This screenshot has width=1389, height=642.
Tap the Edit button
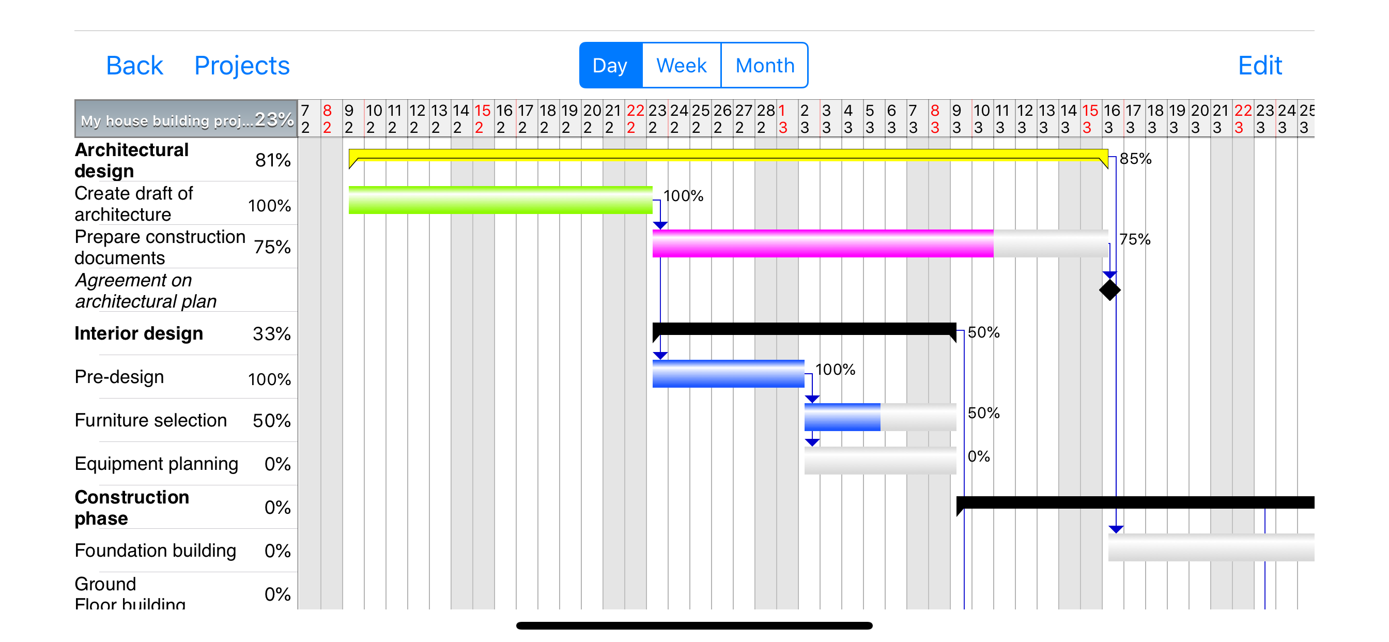coord(1260,65)
